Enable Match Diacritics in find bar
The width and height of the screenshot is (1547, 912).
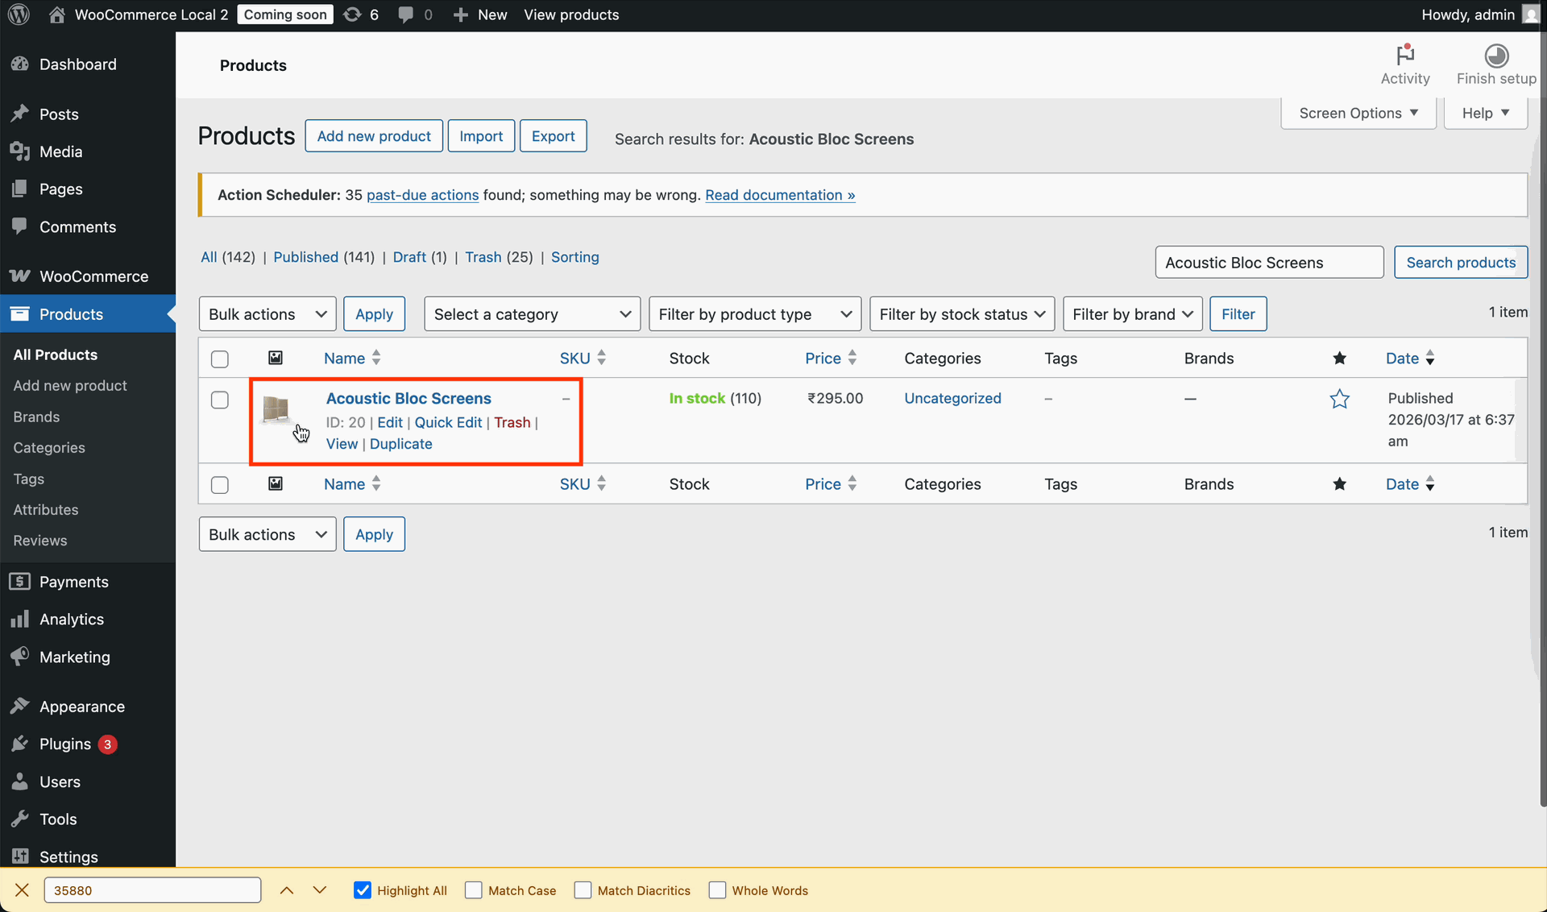pyautogui.click(x=583, y=890)
